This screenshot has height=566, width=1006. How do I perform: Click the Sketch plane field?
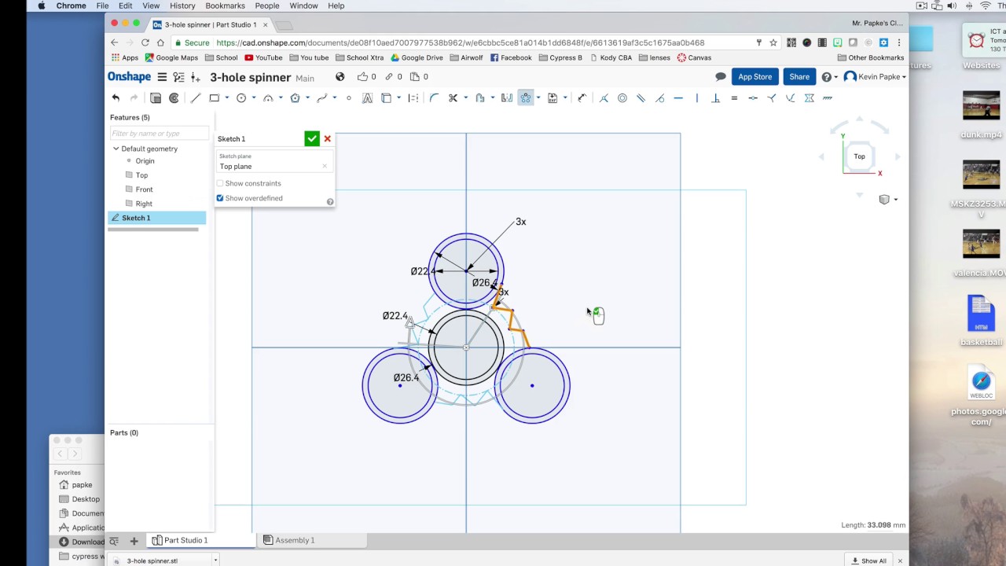274,162
